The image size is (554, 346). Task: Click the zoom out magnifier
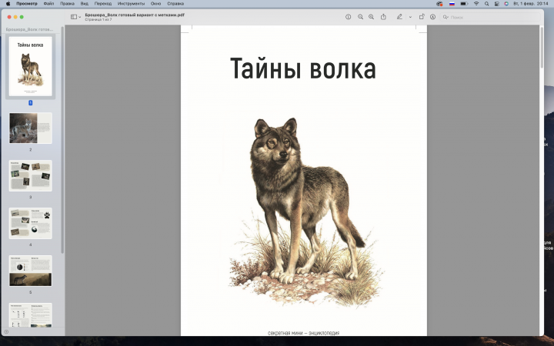pos(360,17)
